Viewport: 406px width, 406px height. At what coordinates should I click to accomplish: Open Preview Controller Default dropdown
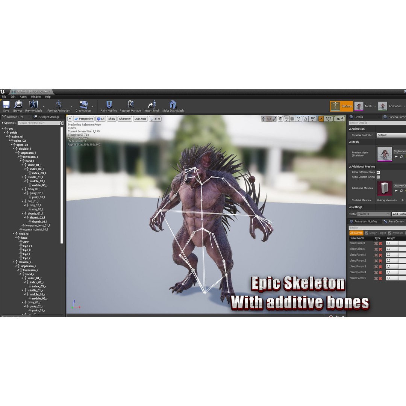point(391,135)
